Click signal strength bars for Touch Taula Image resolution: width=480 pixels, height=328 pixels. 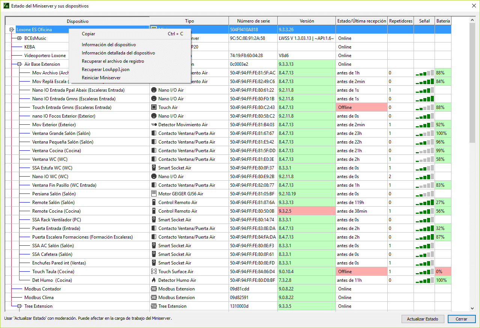[x=424, y=272]
